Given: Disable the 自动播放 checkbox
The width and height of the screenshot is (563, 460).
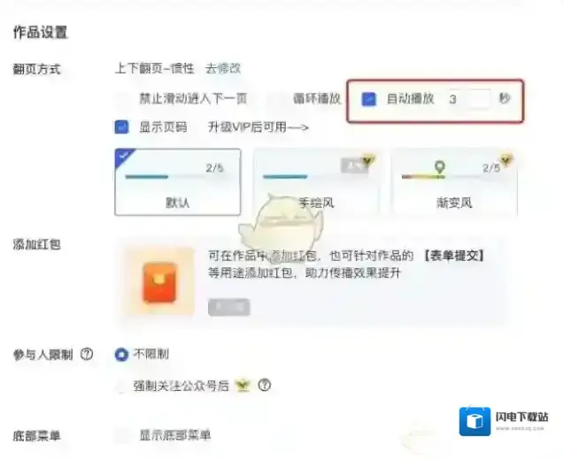Looking at the screenshot, I should coord(369,99).
